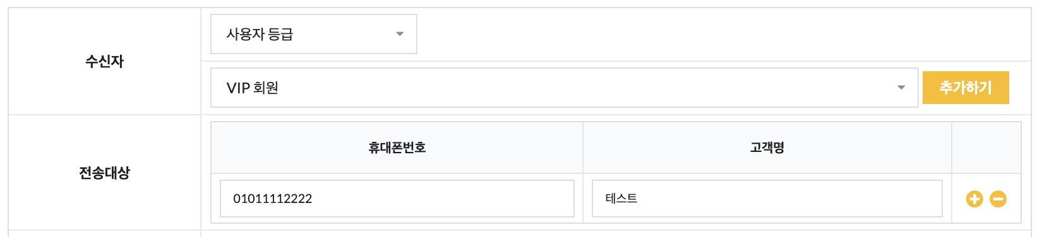Click the empty actions column header cell

pos(986,147)
